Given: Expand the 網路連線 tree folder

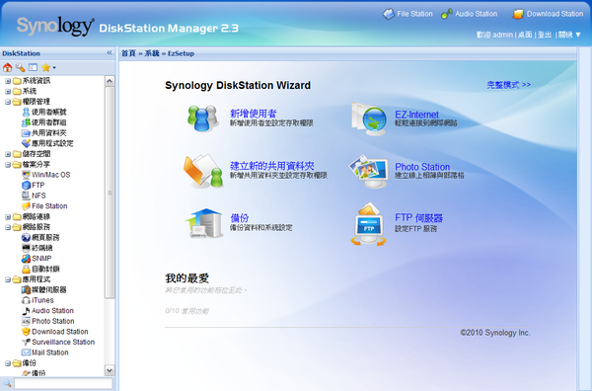Looking at the screenshot, I should point(8,217).
